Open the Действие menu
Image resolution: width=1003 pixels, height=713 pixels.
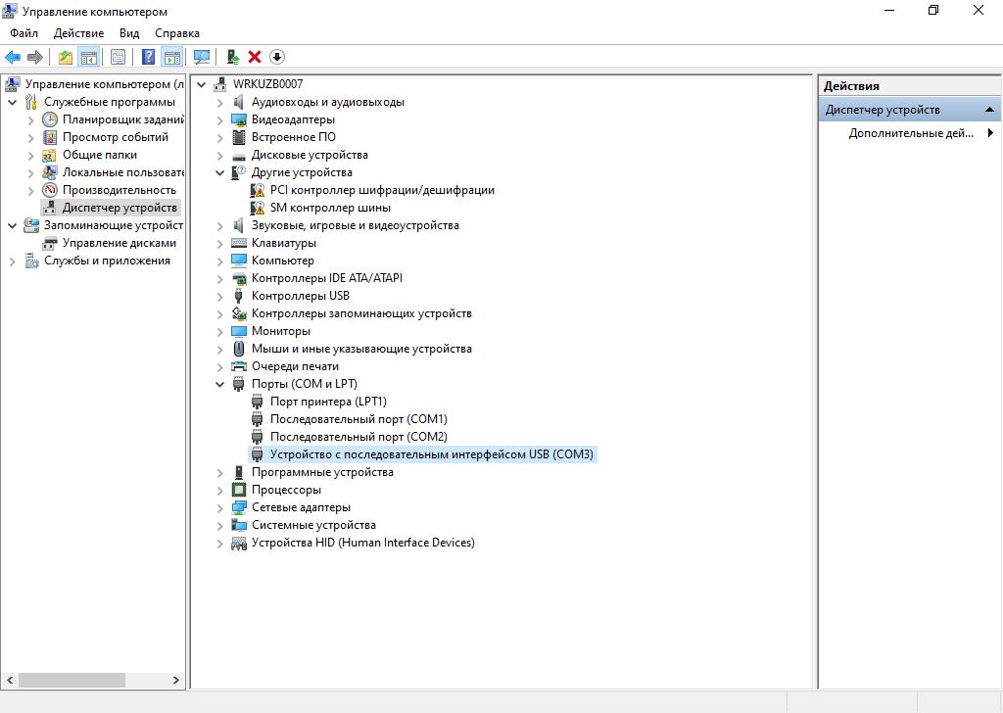pos(78,33)
